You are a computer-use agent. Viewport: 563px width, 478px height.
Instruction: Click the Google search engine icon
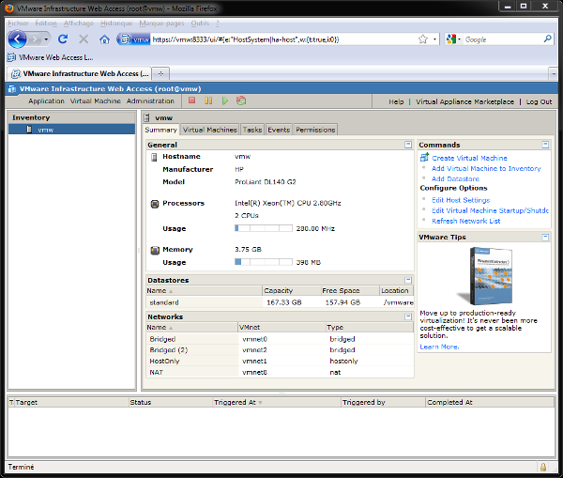451,39
